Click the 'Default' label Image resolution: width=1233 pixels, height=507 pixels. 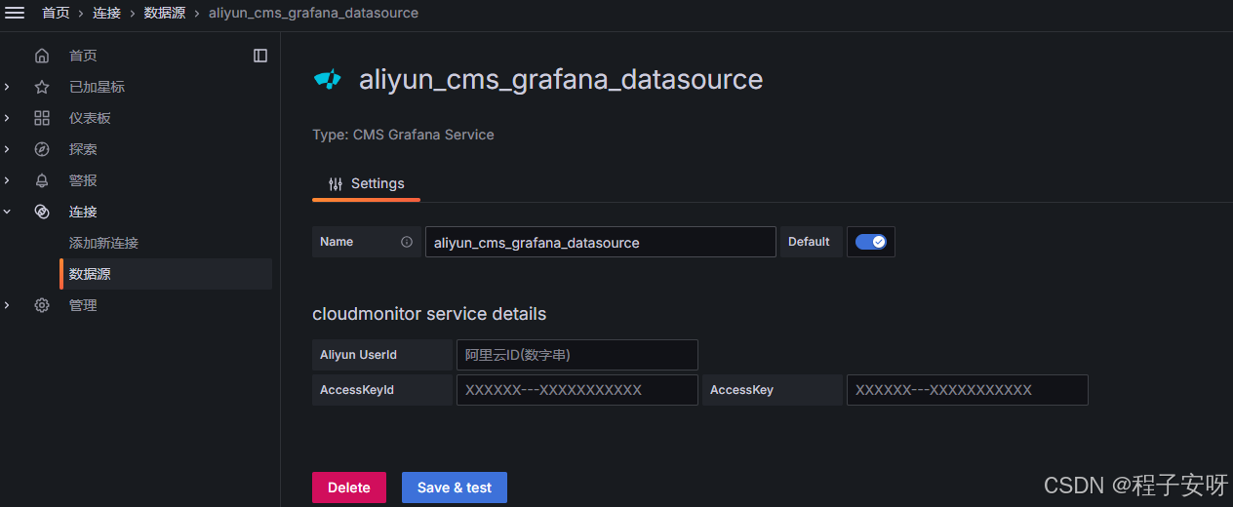coord(809,242)
